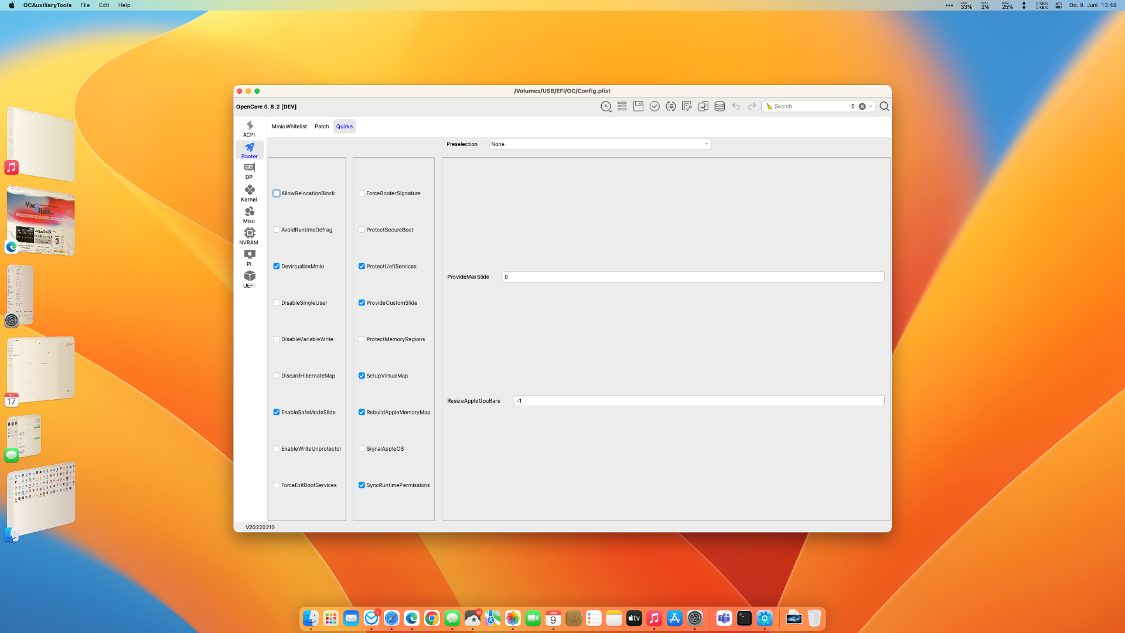
Task: Open the search field history dropdown arrow
Action: point(871,107)
